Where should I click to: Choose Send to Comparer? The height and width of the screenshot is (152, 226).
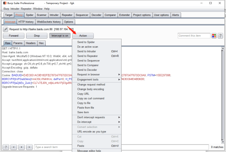(x=97, y=65)
